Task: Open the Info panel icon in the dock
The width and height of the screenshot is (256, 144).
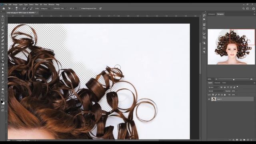Action: point(204,28)
